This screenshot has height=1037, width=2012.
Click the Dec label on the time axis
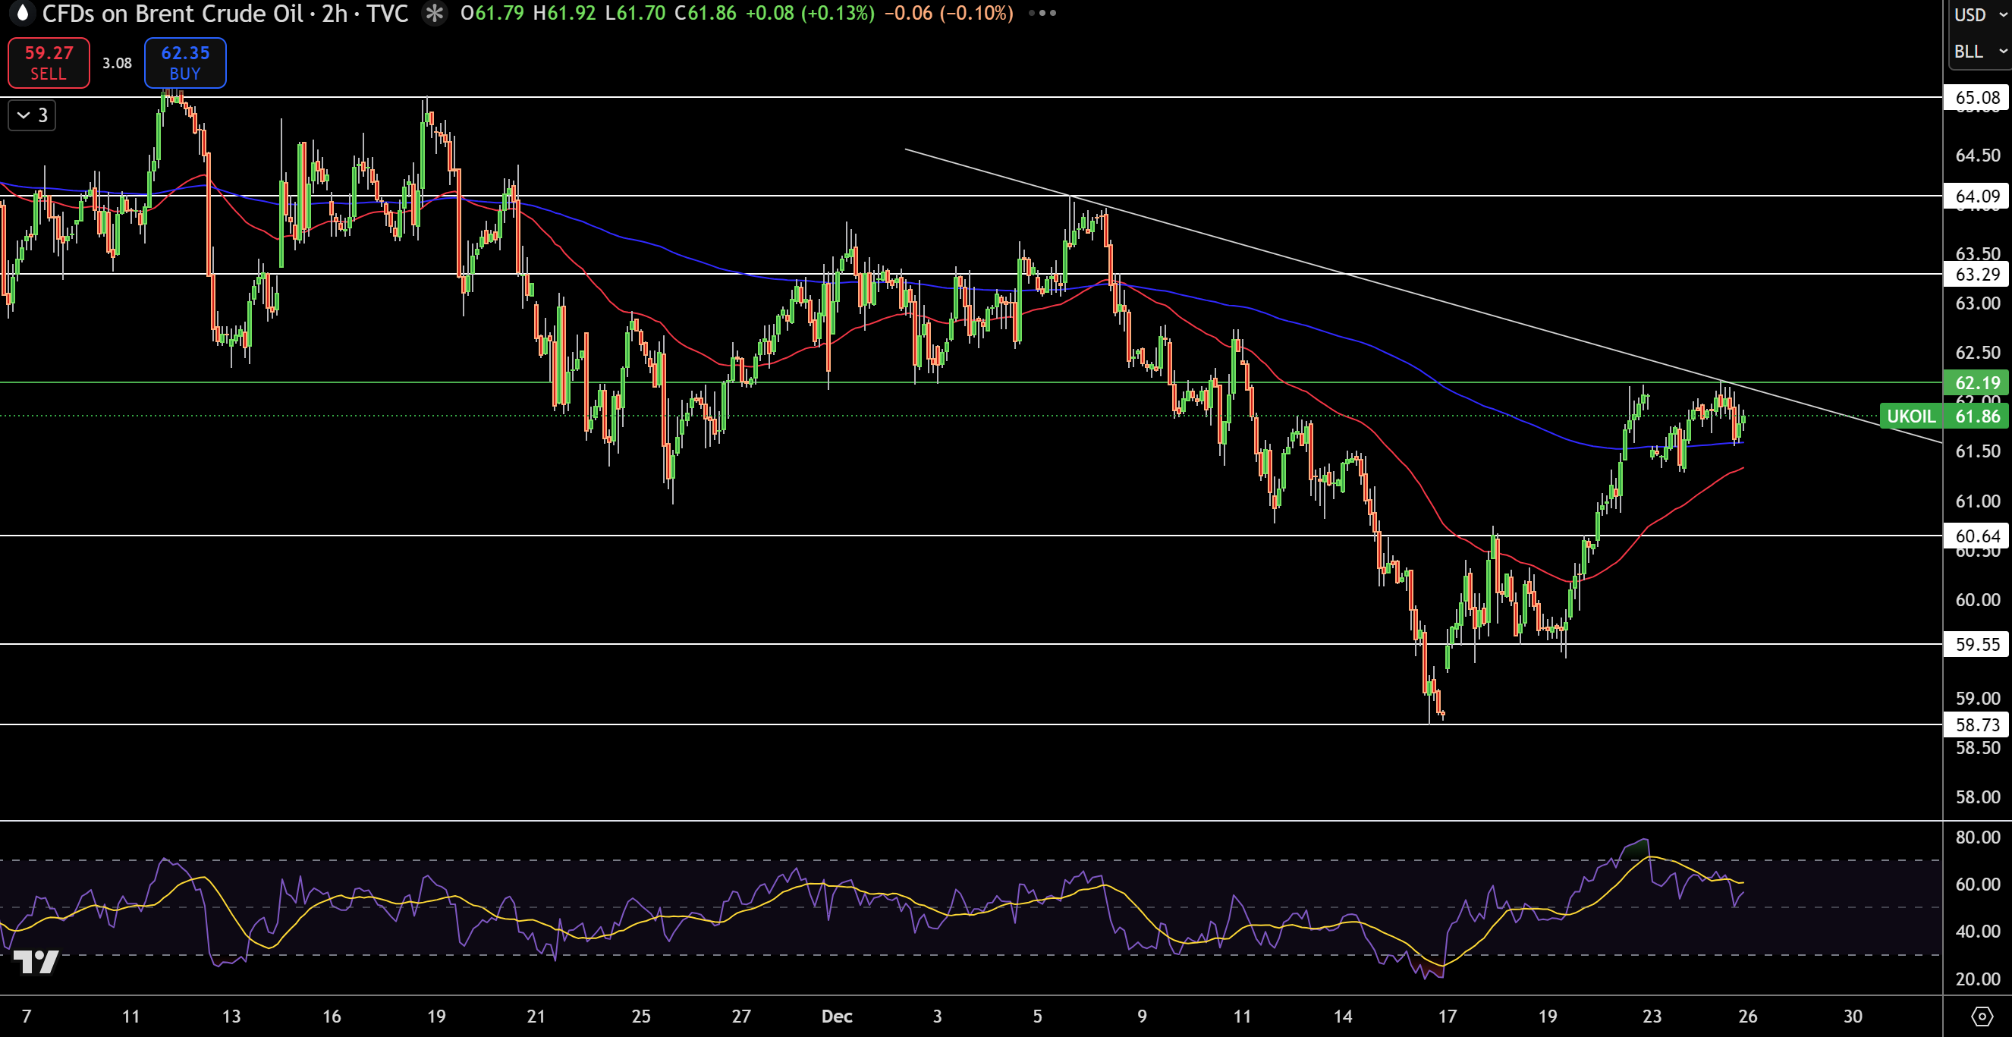[x=837, y=1016]
